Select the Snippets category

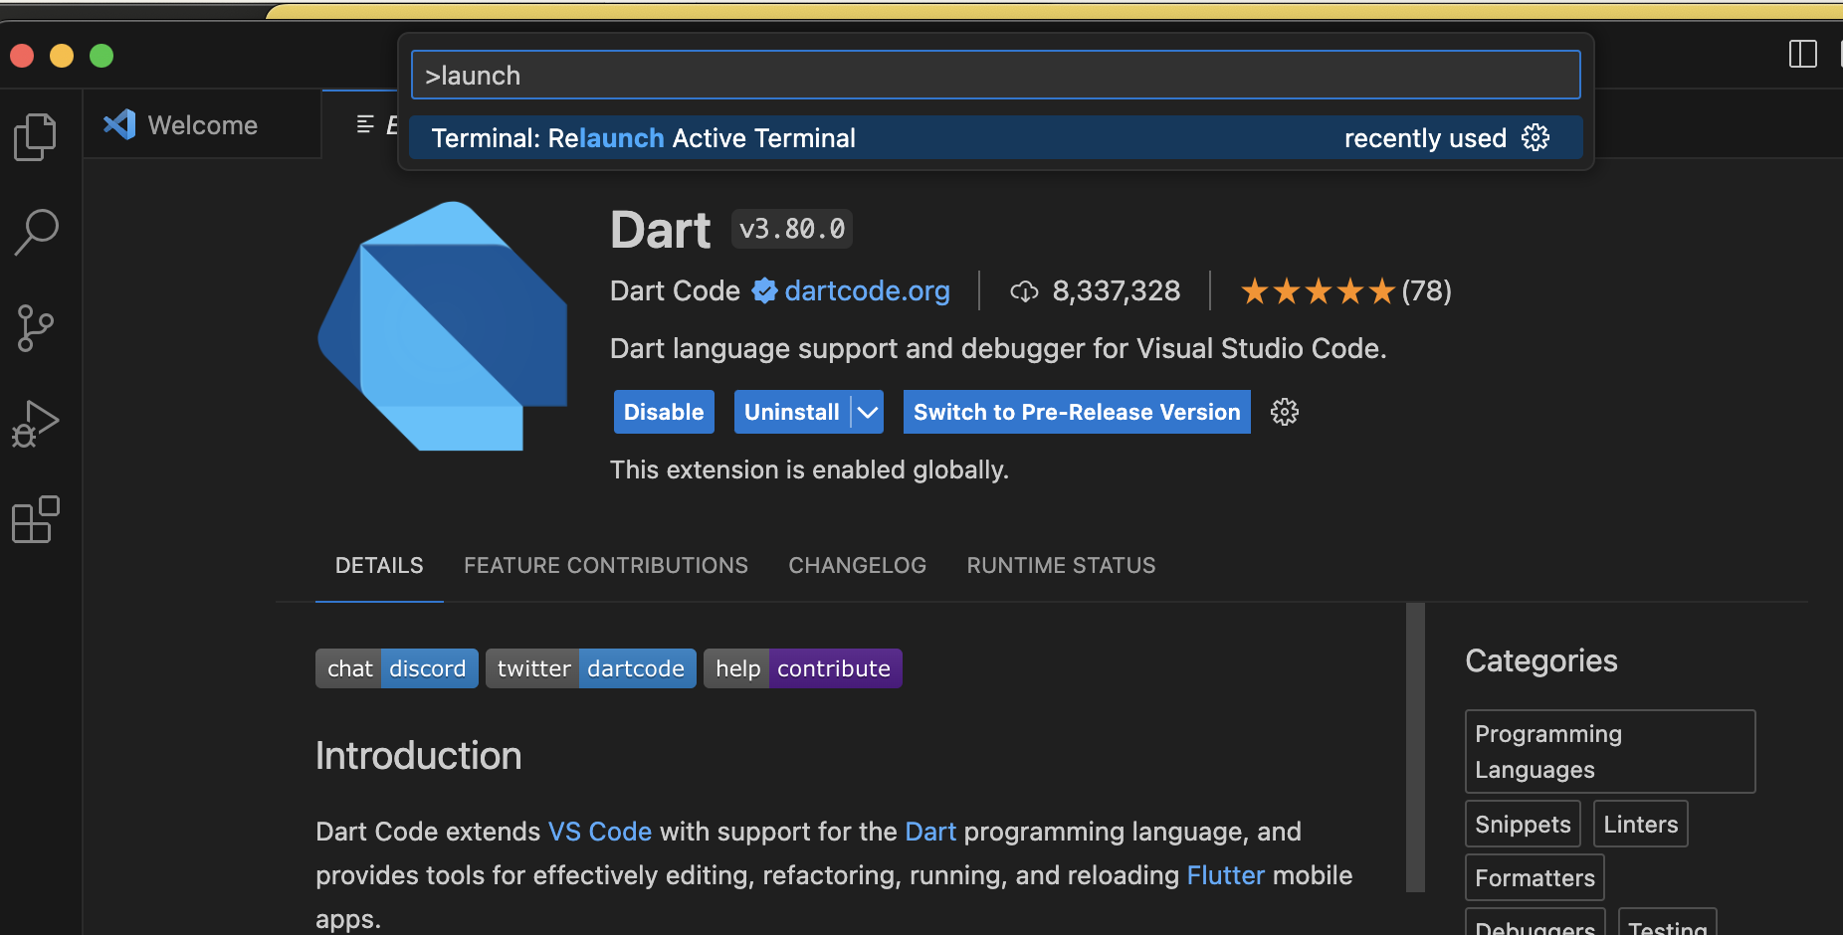tap(1523, 824)
